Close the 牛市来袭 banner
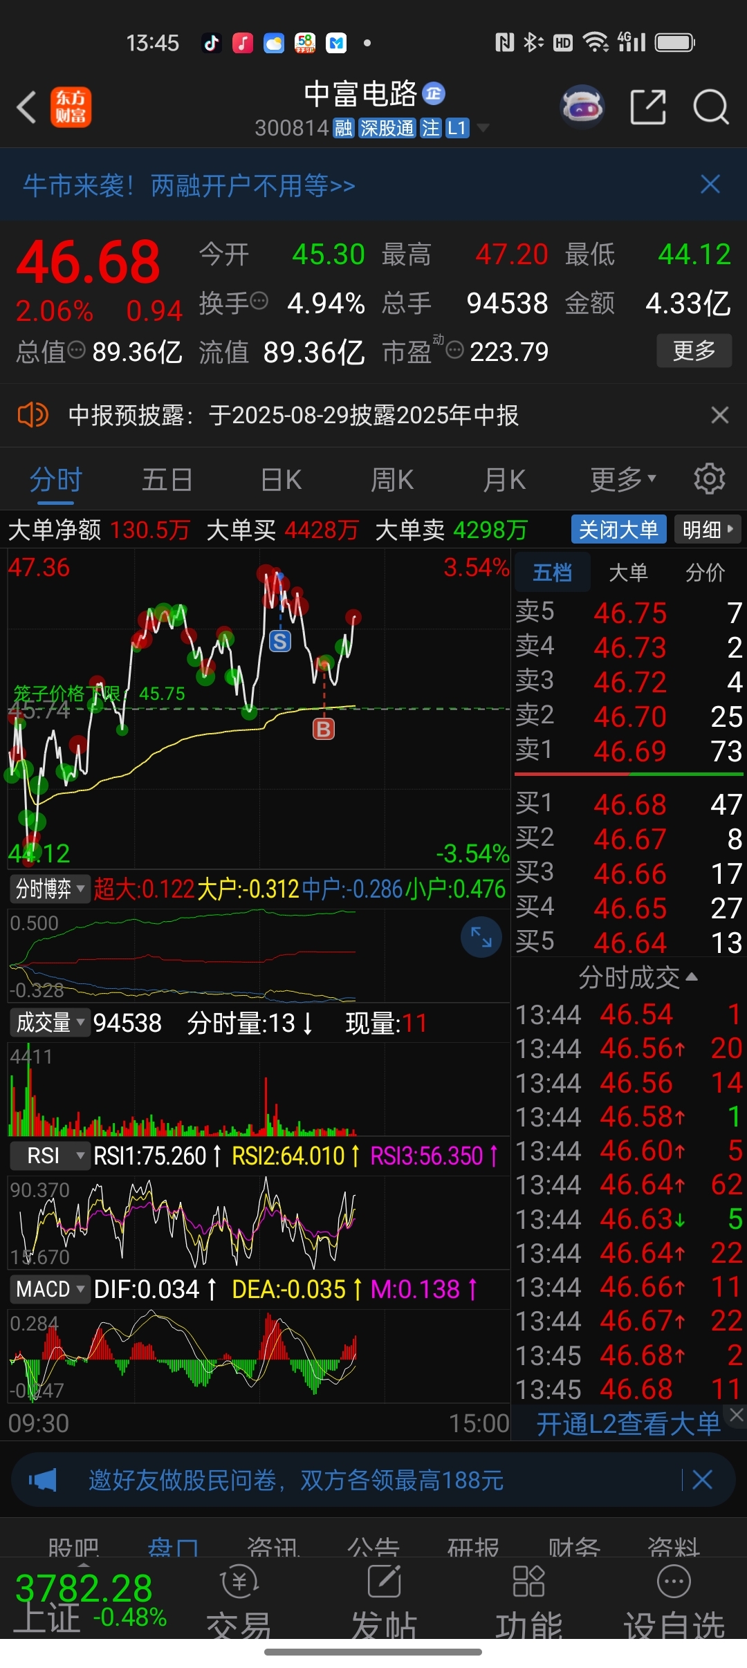 pyautogui.click(x=710, y=185)
